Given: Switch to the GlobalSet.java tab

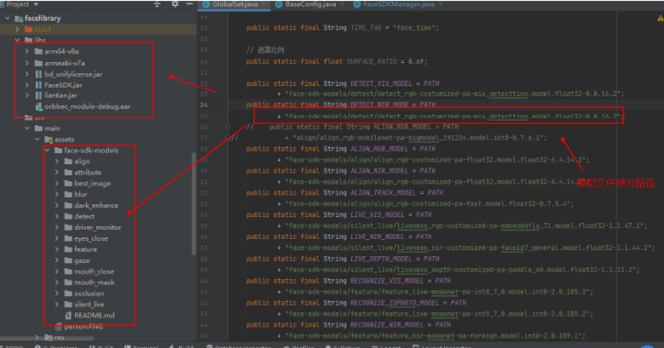Looking at the screenshot, I should click(x=234, y=5).
